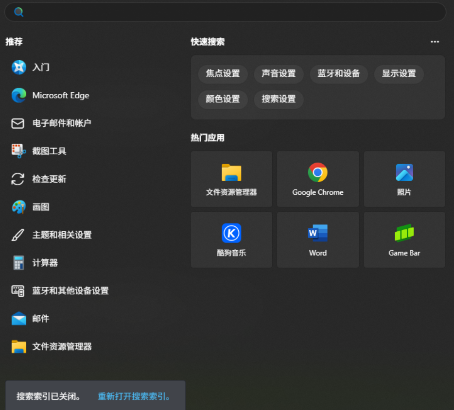Screen dimensions: 454x410
Task: Open the 入门 app icon
Action: coord(19,67)
